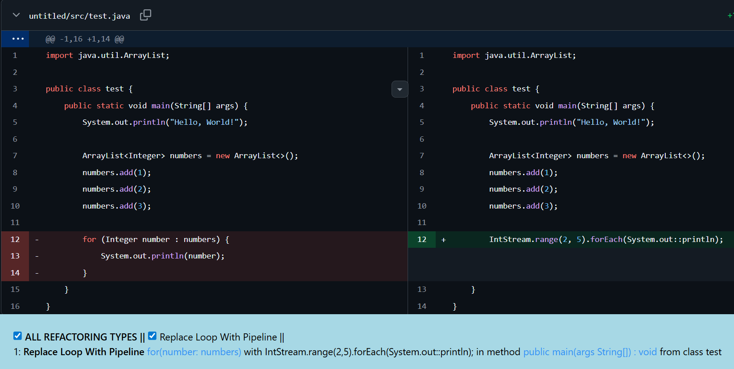Click the minus marker on the deleted for-loop line
This screenshot has height=369, width=734.
coord(37,240)
